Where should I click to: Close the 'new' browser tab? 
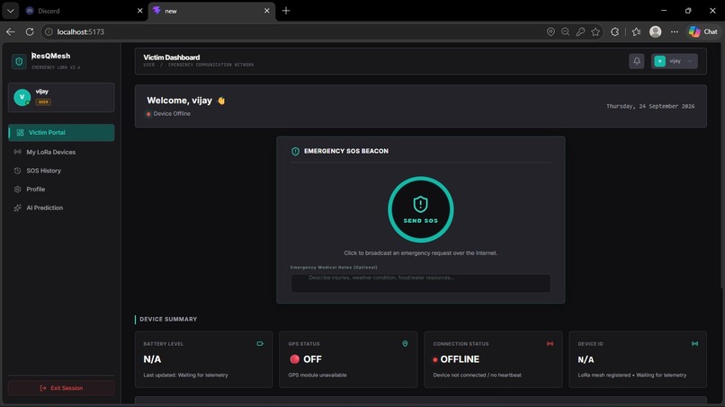267,11
